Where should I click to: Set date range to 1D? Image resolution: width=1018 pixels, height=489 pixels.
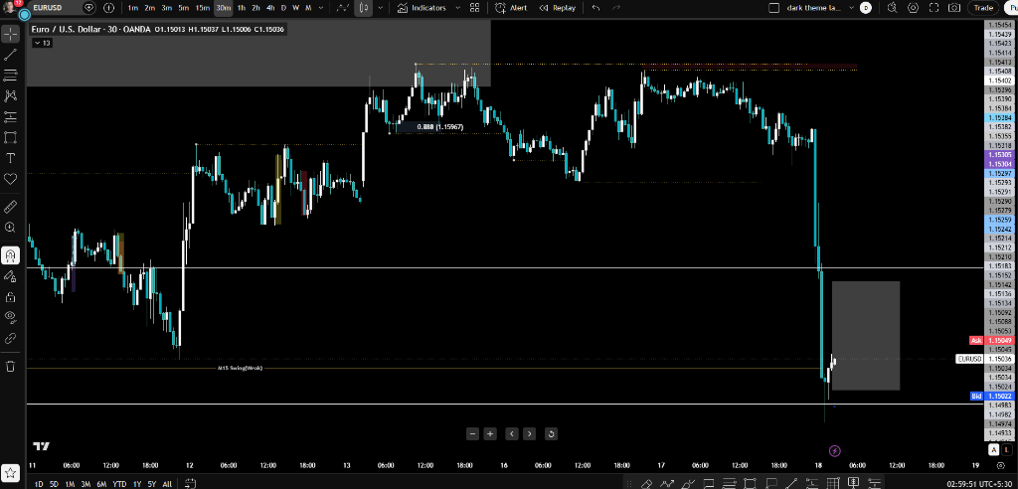pyautogui.click(x=39, y=484)
